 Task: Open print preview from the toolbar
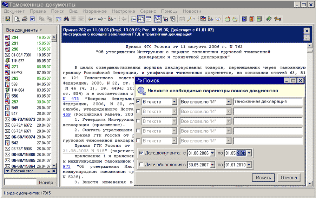[x=17, y=19]
